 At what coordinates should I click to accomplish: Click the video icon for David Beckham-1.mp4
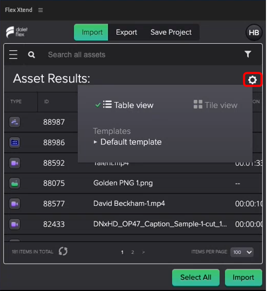pyautogui.click(x=14, y=204)
